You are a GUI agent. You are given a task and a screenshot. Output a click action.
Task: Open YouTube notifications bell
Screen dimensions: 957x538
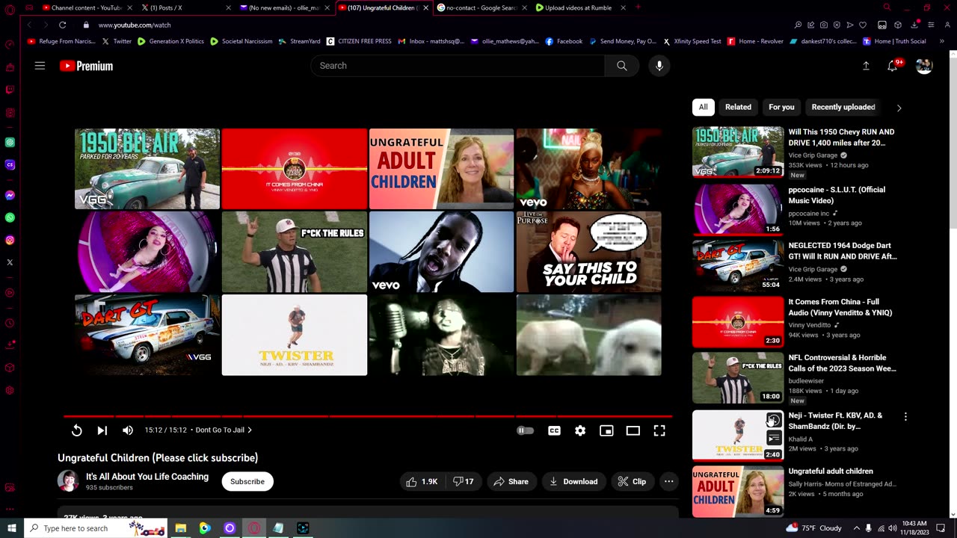tap(893, 66)
